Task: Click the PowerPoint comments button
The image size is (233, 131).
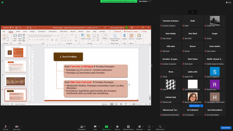Action: pos(110,31)
